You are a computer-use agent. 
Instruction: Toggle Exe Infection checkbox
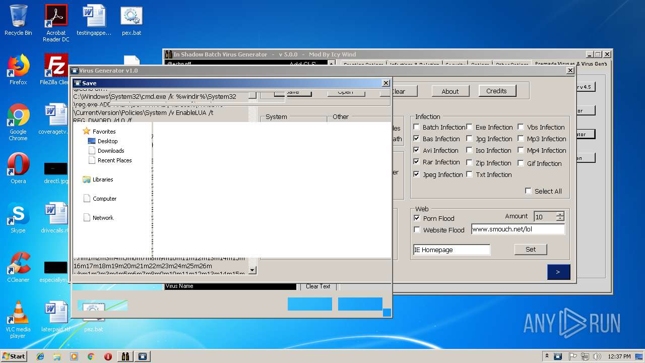click(469, 127)
